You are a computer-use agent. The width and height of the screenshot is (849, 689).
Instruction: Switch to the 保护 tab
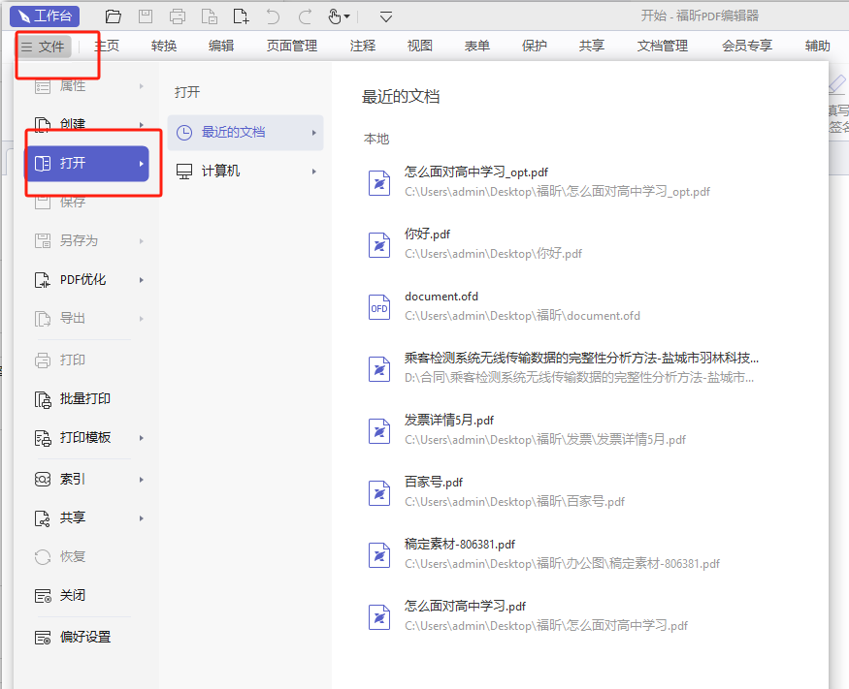(535, 46)
